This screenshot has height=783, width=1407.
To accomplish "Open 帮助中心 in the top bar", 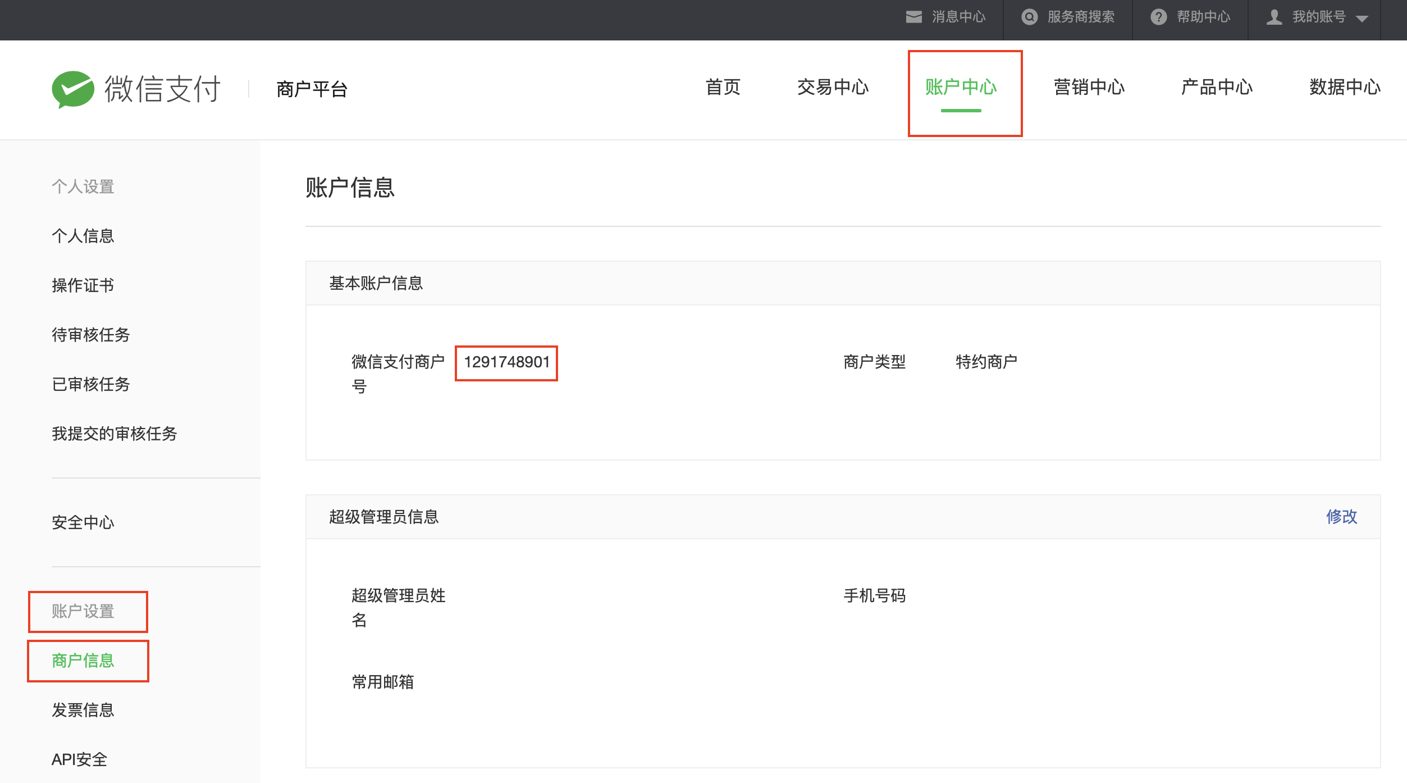I will pos(1203,17).
